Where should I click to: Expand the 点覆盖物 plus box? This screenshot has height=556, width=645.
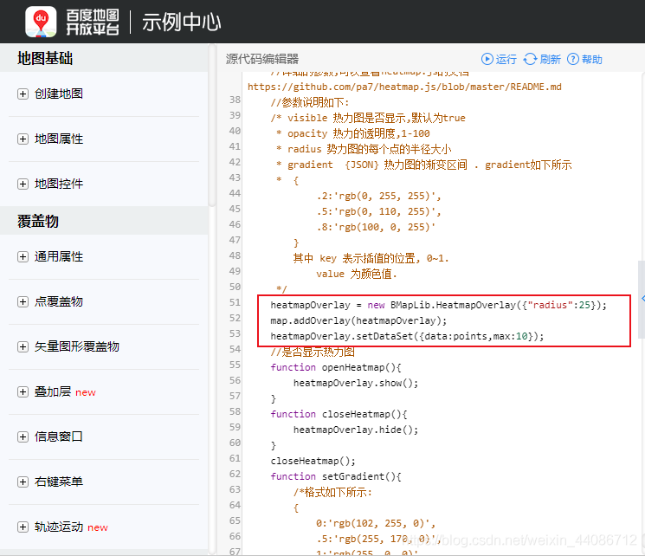click(23, 301)
